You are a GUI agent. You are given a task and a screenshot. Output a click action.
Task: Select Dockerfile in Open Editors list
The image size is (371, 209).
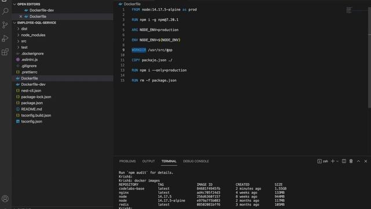pos(38,16)
